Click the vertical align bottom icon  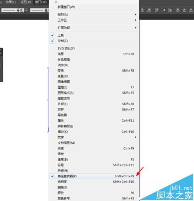(x=170, y=10)
